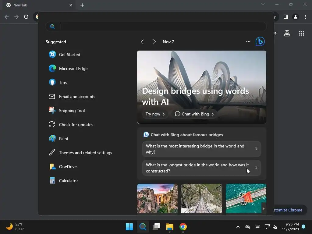Open the suspension footbridge thumbnail

coord(202,198)
